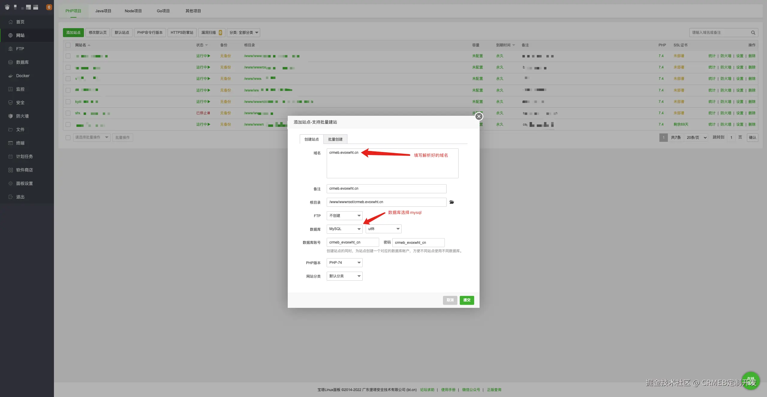Click the green 提交 submit button
The height and width of the screenshot is (397, 767).
pos(467,300)
